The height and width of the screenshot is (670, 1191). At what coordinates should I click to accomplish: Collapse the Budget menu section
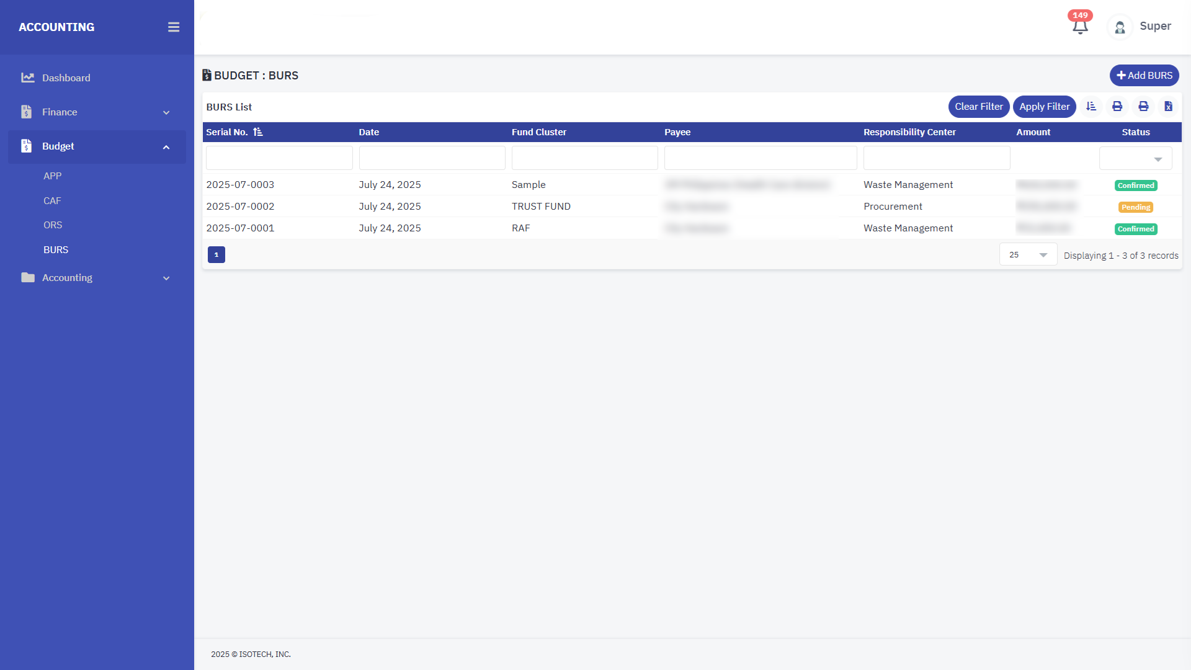tap(166, 147)
